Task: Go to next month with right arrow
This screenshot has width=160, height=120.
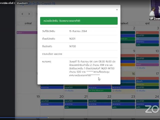Action: pos(29,14)
